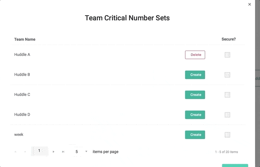The height and width of the screenshot is (167, 260).
Task: Click the current page number field
Action: (39, 151)
